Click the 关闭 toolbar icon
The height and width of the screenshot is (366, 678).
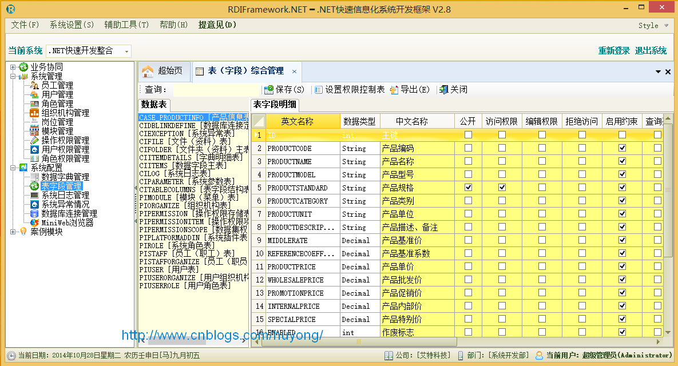443,89
